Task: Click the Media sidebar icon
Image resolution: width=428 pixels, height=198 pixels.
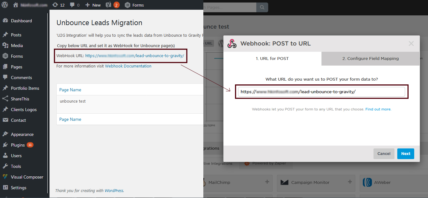Action: (5, 45)
